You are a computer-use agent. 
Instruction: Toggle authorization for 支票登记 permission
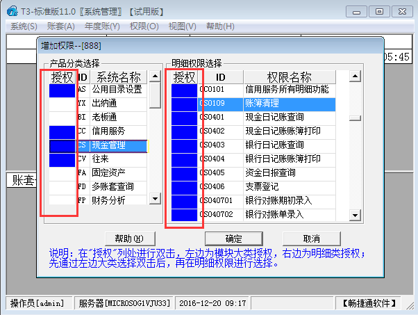click(185, 186)
